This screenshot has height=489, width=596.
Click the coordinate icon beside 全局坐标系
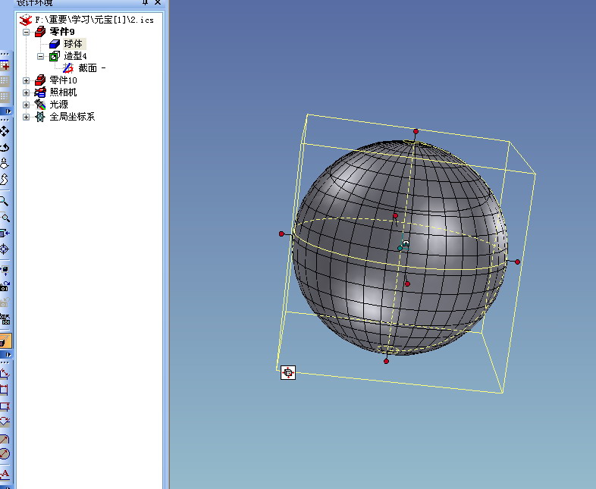pos(40,117)
